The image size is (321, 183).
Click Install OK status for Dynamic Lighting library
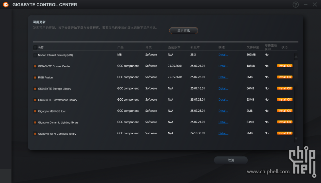(x=285, y=122)
